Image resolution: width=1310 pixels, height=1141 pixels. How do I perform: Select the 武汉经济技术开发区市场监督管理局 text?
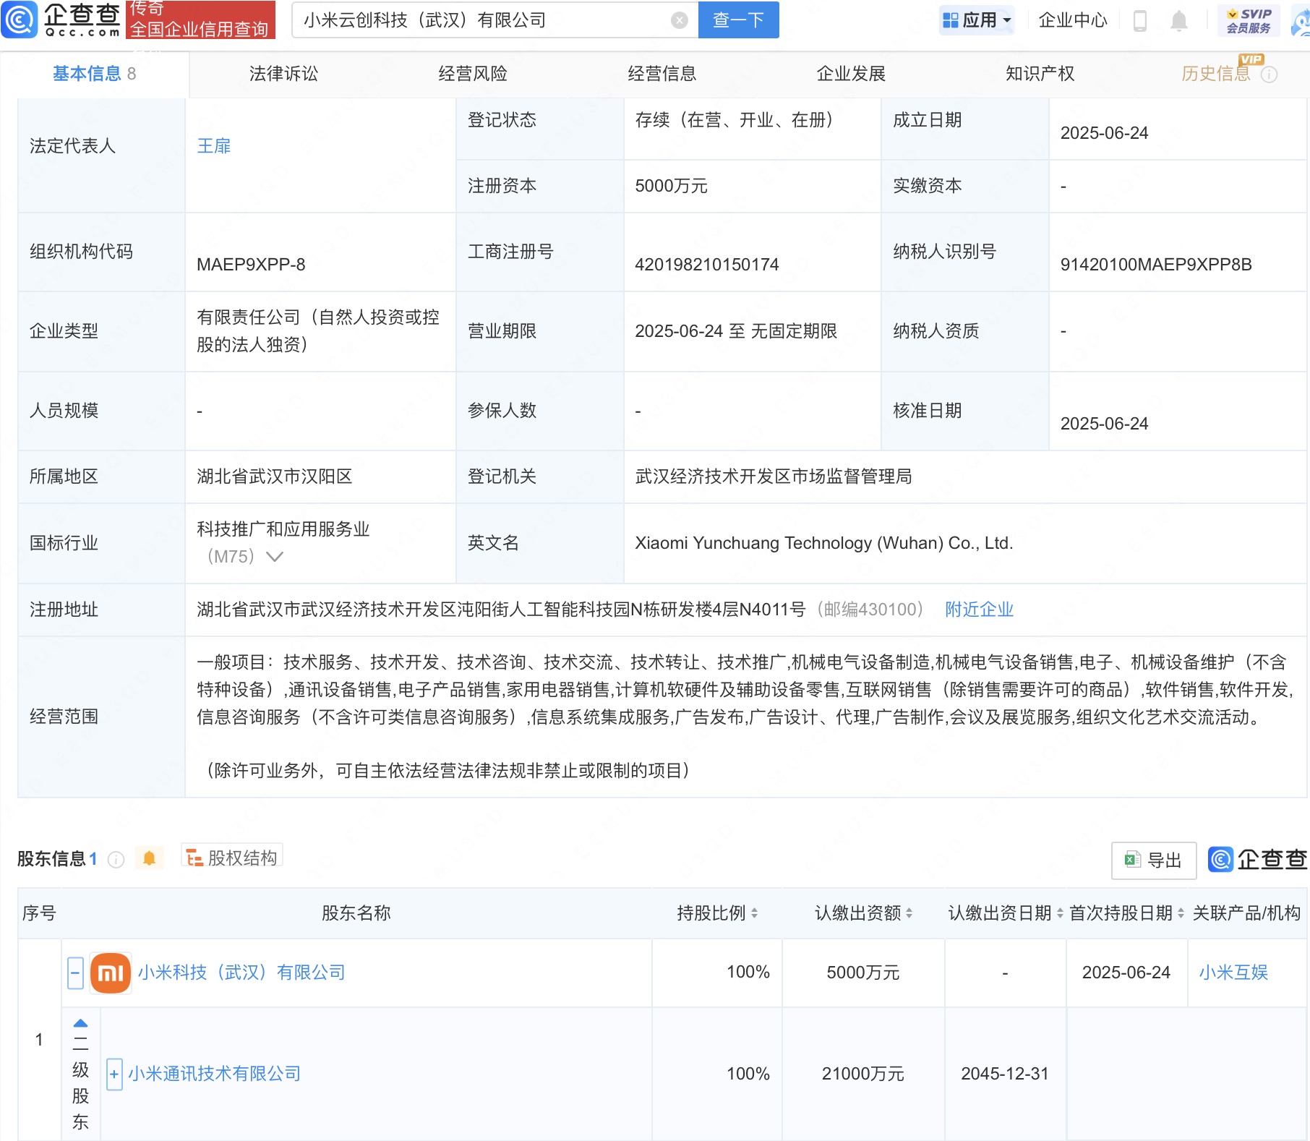tap(774, 477)
